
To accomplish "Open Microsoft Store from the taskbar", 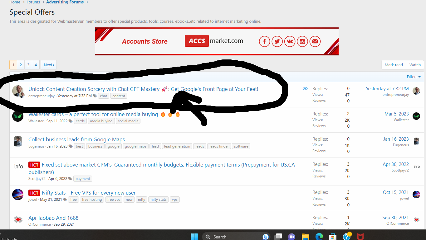I will [x=333, y=237].
